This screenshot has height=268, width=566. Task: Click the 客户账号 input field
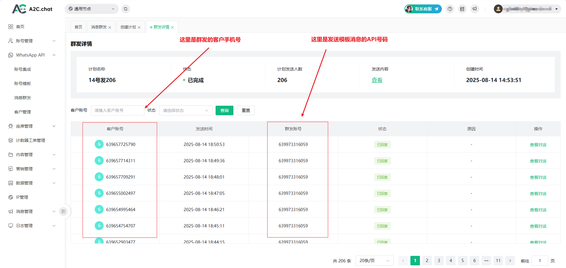pos(117,110)
